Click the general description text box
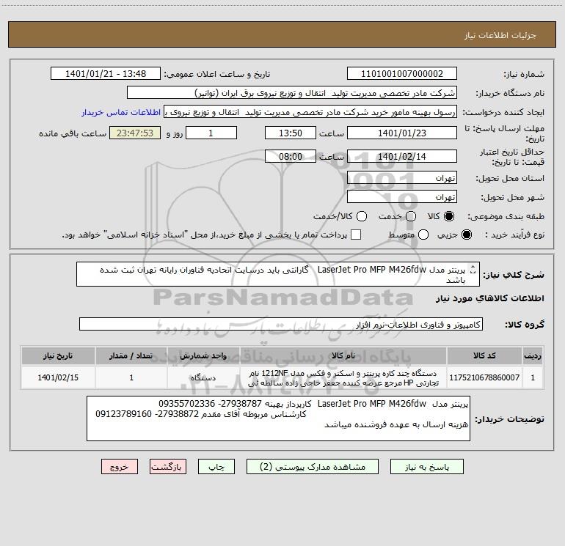 click(x=278, y=275)
